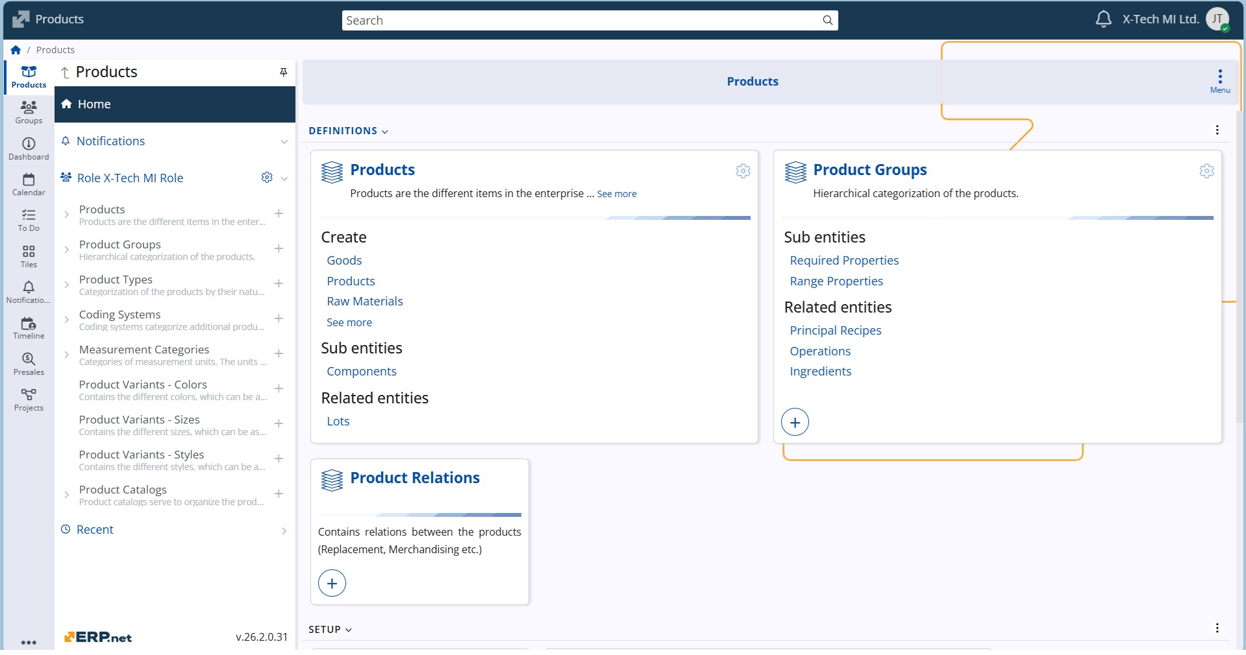Image resolution: width=1246 pixels, height=655 pixels.
Task: Pin the Products navigation panel
Action: click(x=283, y=72)
